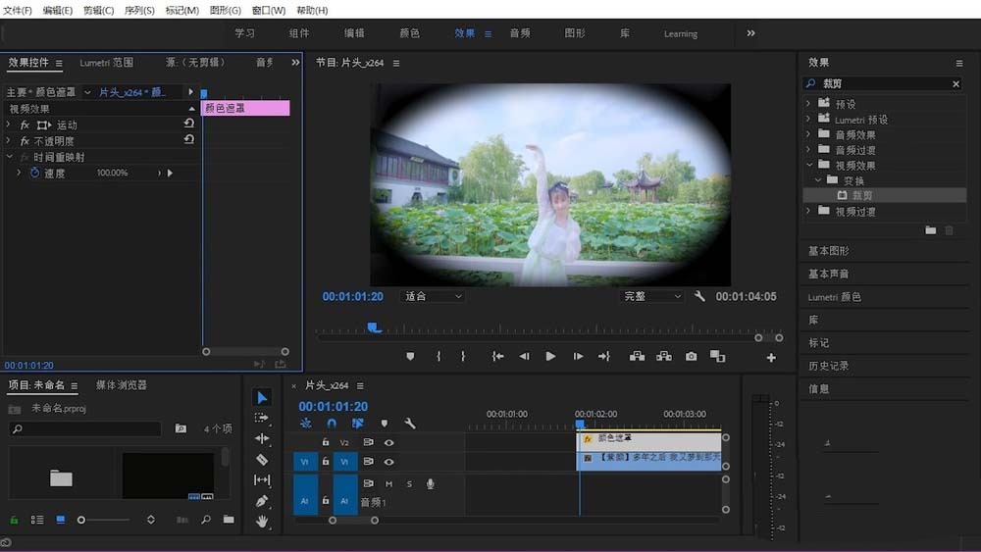981x552 pixels.
Task: Select the Razor tool in the toolbar
Action: coord(262,460)
